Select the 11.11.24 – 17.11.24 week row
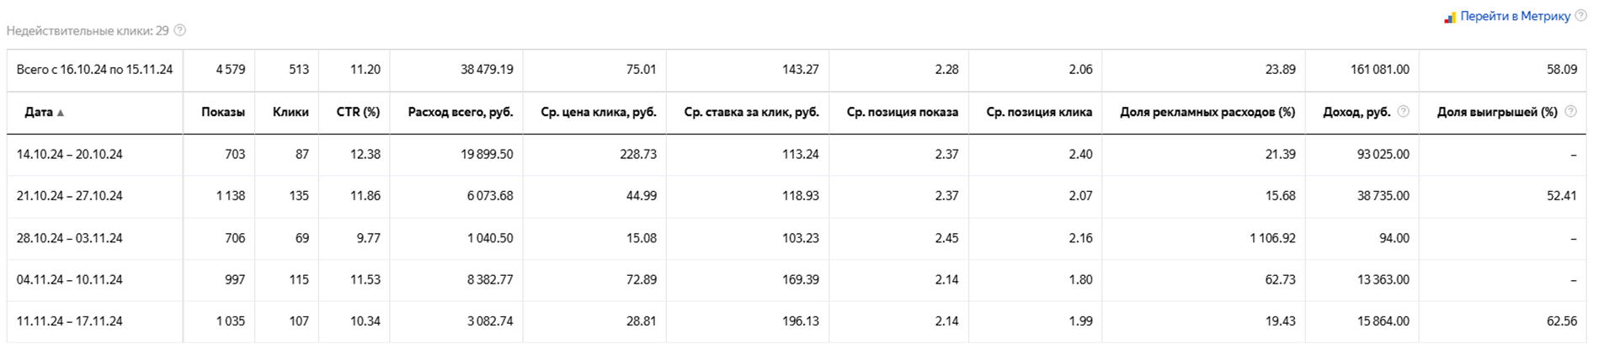This screenshot has width=1599, height=355. point(70,321)
